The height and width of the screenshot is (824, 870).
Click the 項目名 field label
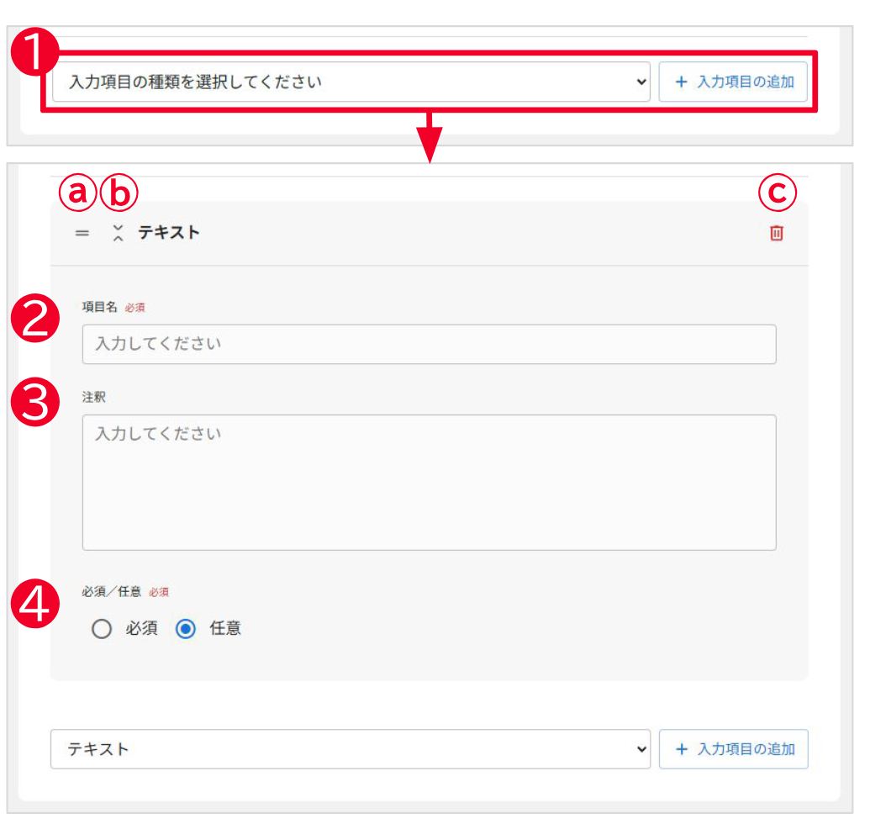click(100, 307)
